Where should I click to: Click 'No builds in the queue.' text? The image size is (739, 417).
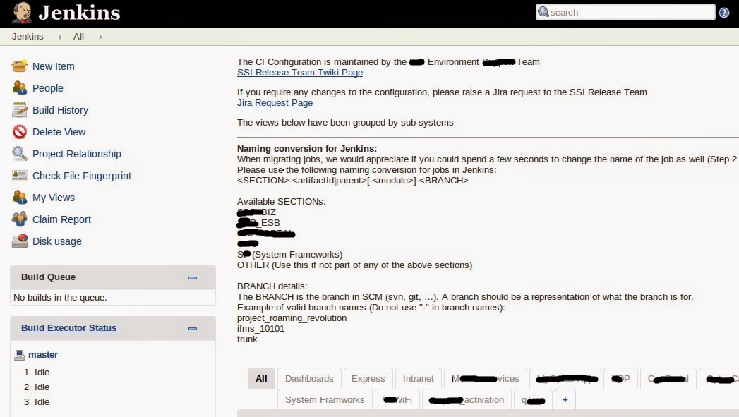coord(60,298)
